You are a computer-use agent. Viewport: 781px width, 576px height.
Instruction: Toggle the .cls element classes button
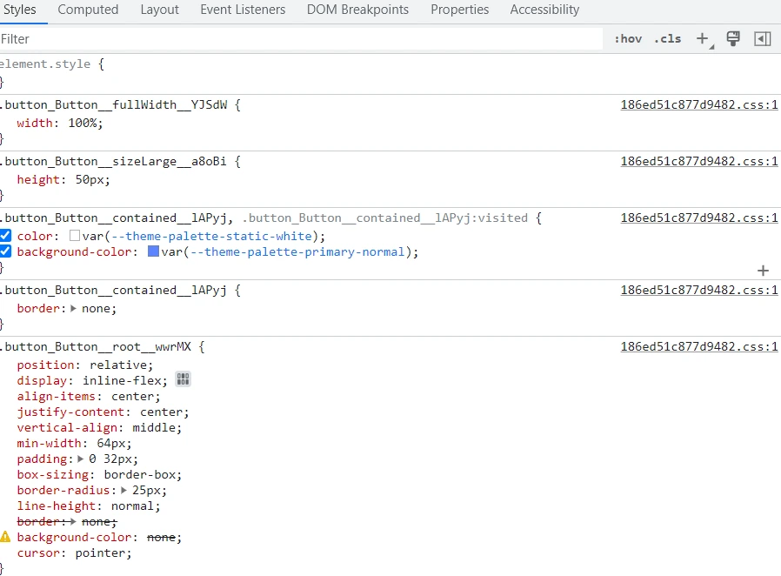click(667, 39)
